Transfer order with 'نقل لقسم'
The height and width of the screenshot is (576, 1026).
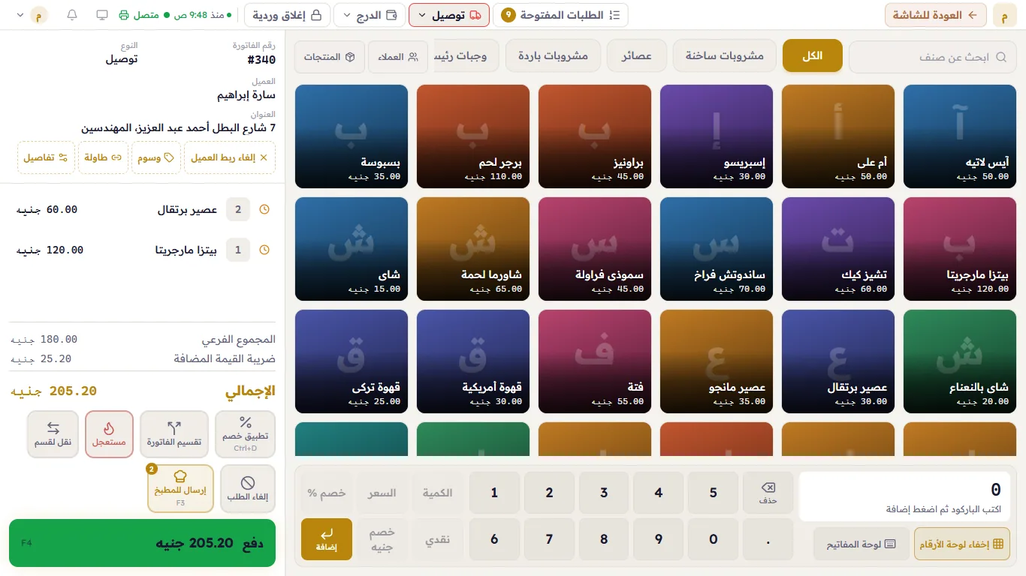[x=53, y=434]
